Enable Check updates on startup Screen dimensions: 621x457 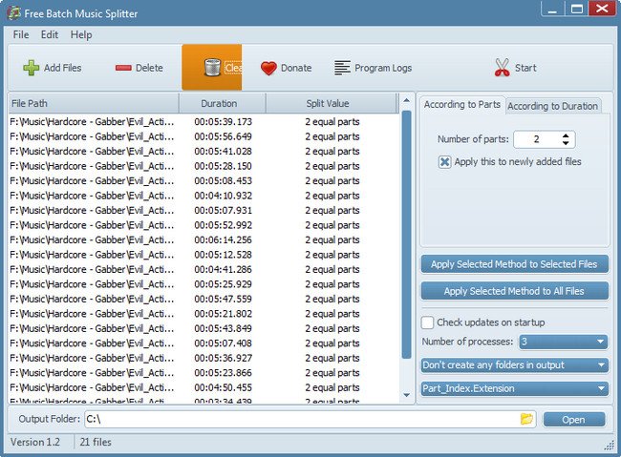pos(427,322)
